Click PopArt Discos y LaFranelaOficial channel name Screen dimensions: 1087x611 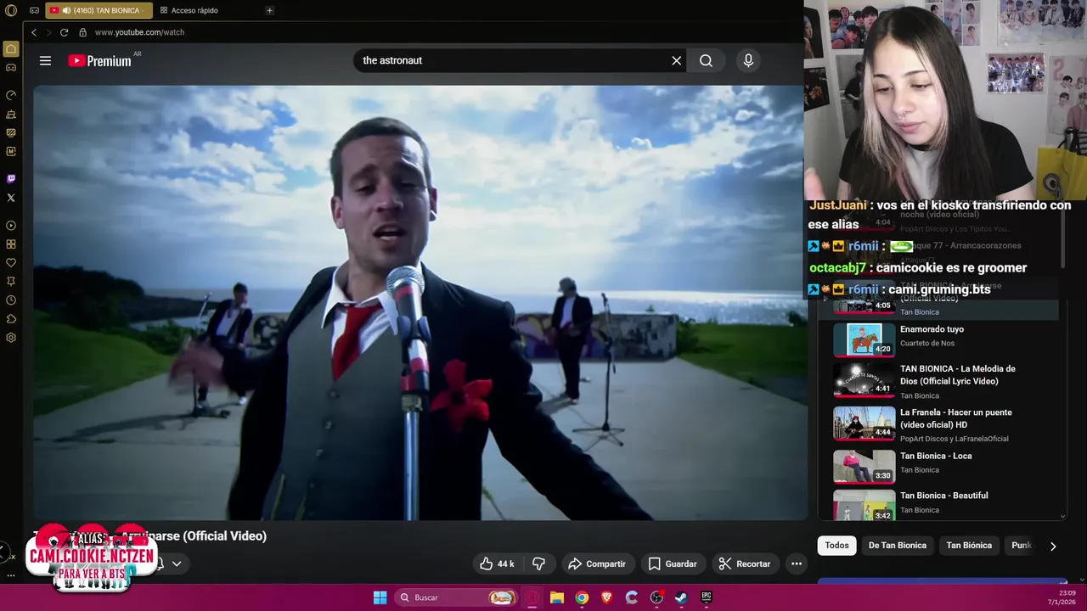click(x=955, y=439)
